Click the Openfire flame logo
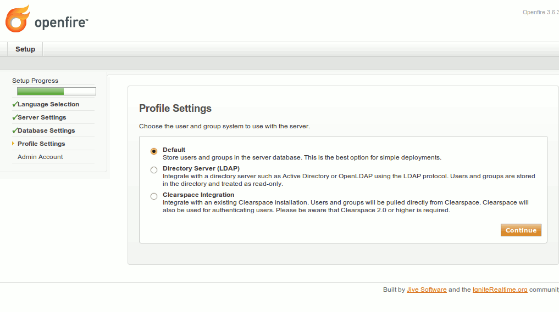The height and width of the screenshot is (312, 559). point(17,19)
